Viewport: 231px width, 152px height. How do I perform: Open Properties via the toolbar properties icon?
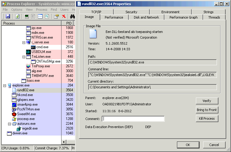pyautogui.click(x=56, y=16)
